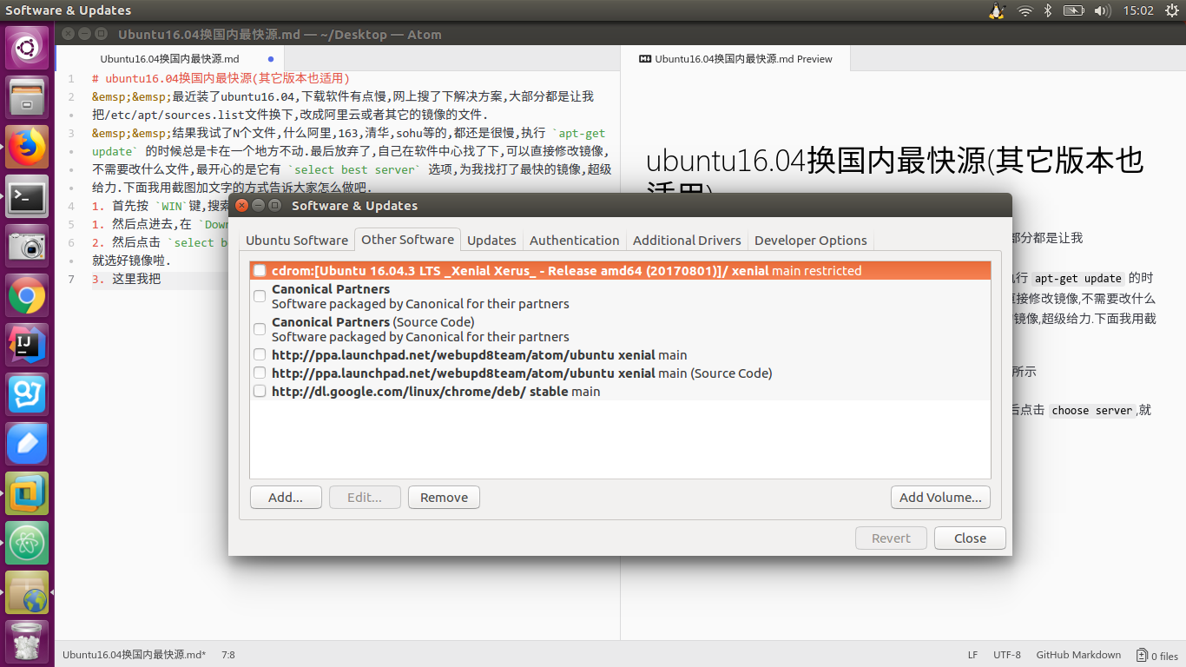Open the volume sound menu

(1103, 10)
